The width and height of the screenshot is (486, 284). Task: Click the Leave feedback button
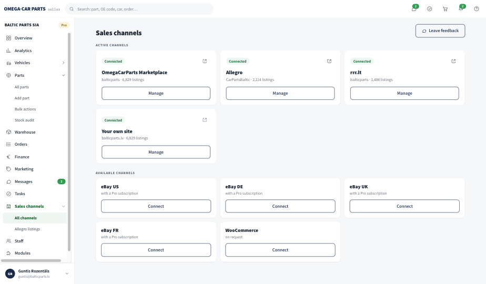[440, 31]
